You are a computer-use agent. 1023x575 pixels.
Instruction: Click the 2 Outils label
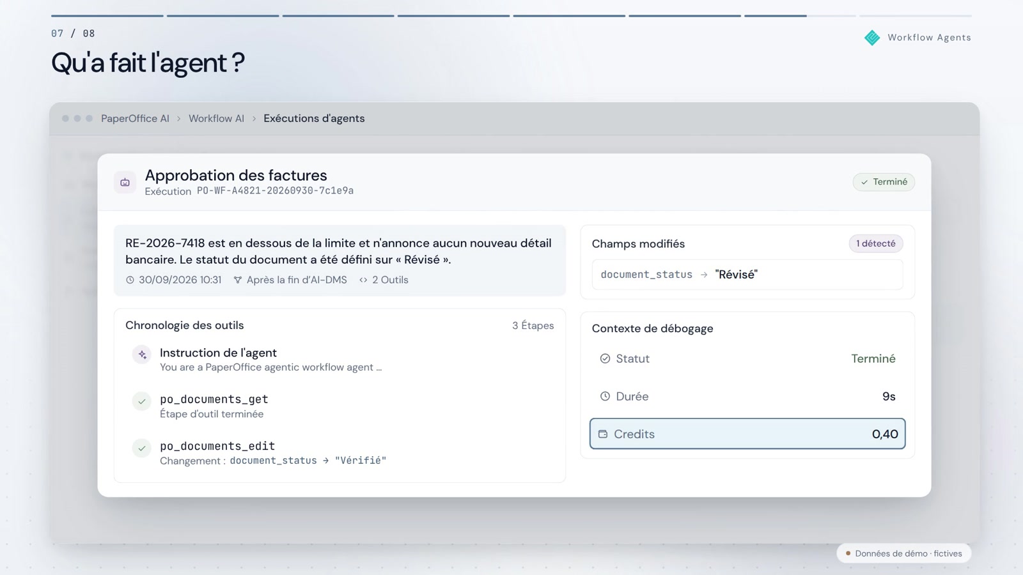point(390,280)
